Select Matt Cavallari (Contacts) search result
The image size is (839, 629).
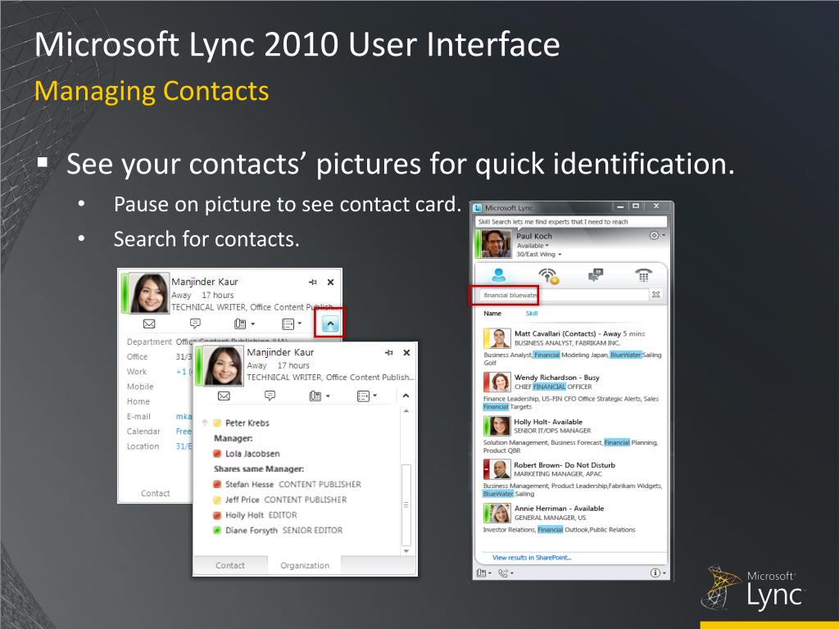point(573,347)
